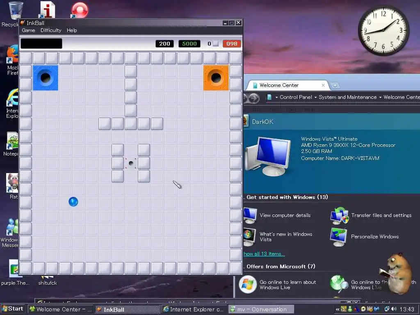
Task: Expand hidden tray icons with double chevron
Action: tap(337, 309)
